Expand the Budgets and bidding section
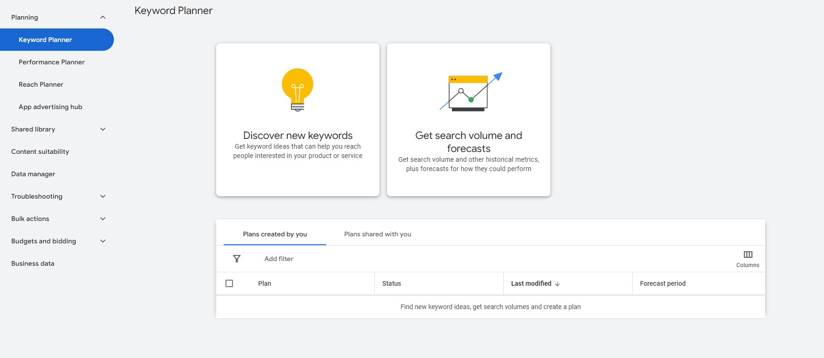Viewport: 824px width, 358px height. pos(103,241)
